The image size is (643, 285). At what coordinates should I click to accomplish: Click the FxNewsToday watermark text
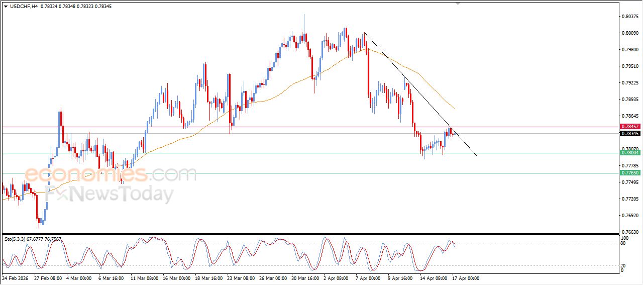[x=111, y=195]
